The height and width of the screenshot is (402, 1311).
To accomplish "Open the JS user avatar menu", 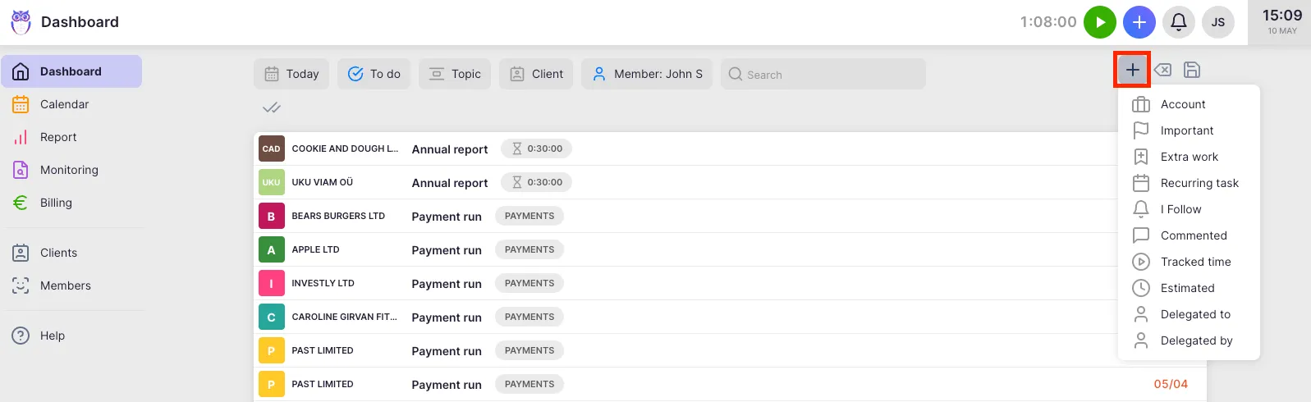I will pos(1217,22).
